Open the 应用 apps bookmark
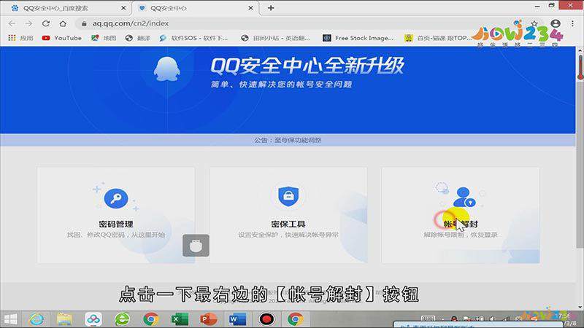The height and width of the screenshot is (328, 584). [x=20, y=38]
